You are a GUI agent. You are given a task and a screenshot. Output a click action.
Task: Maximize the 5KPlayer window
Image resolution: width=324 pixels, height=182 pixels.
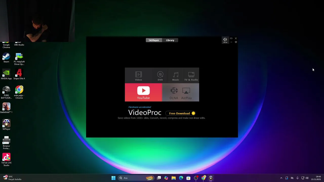[x=231, y=38]
